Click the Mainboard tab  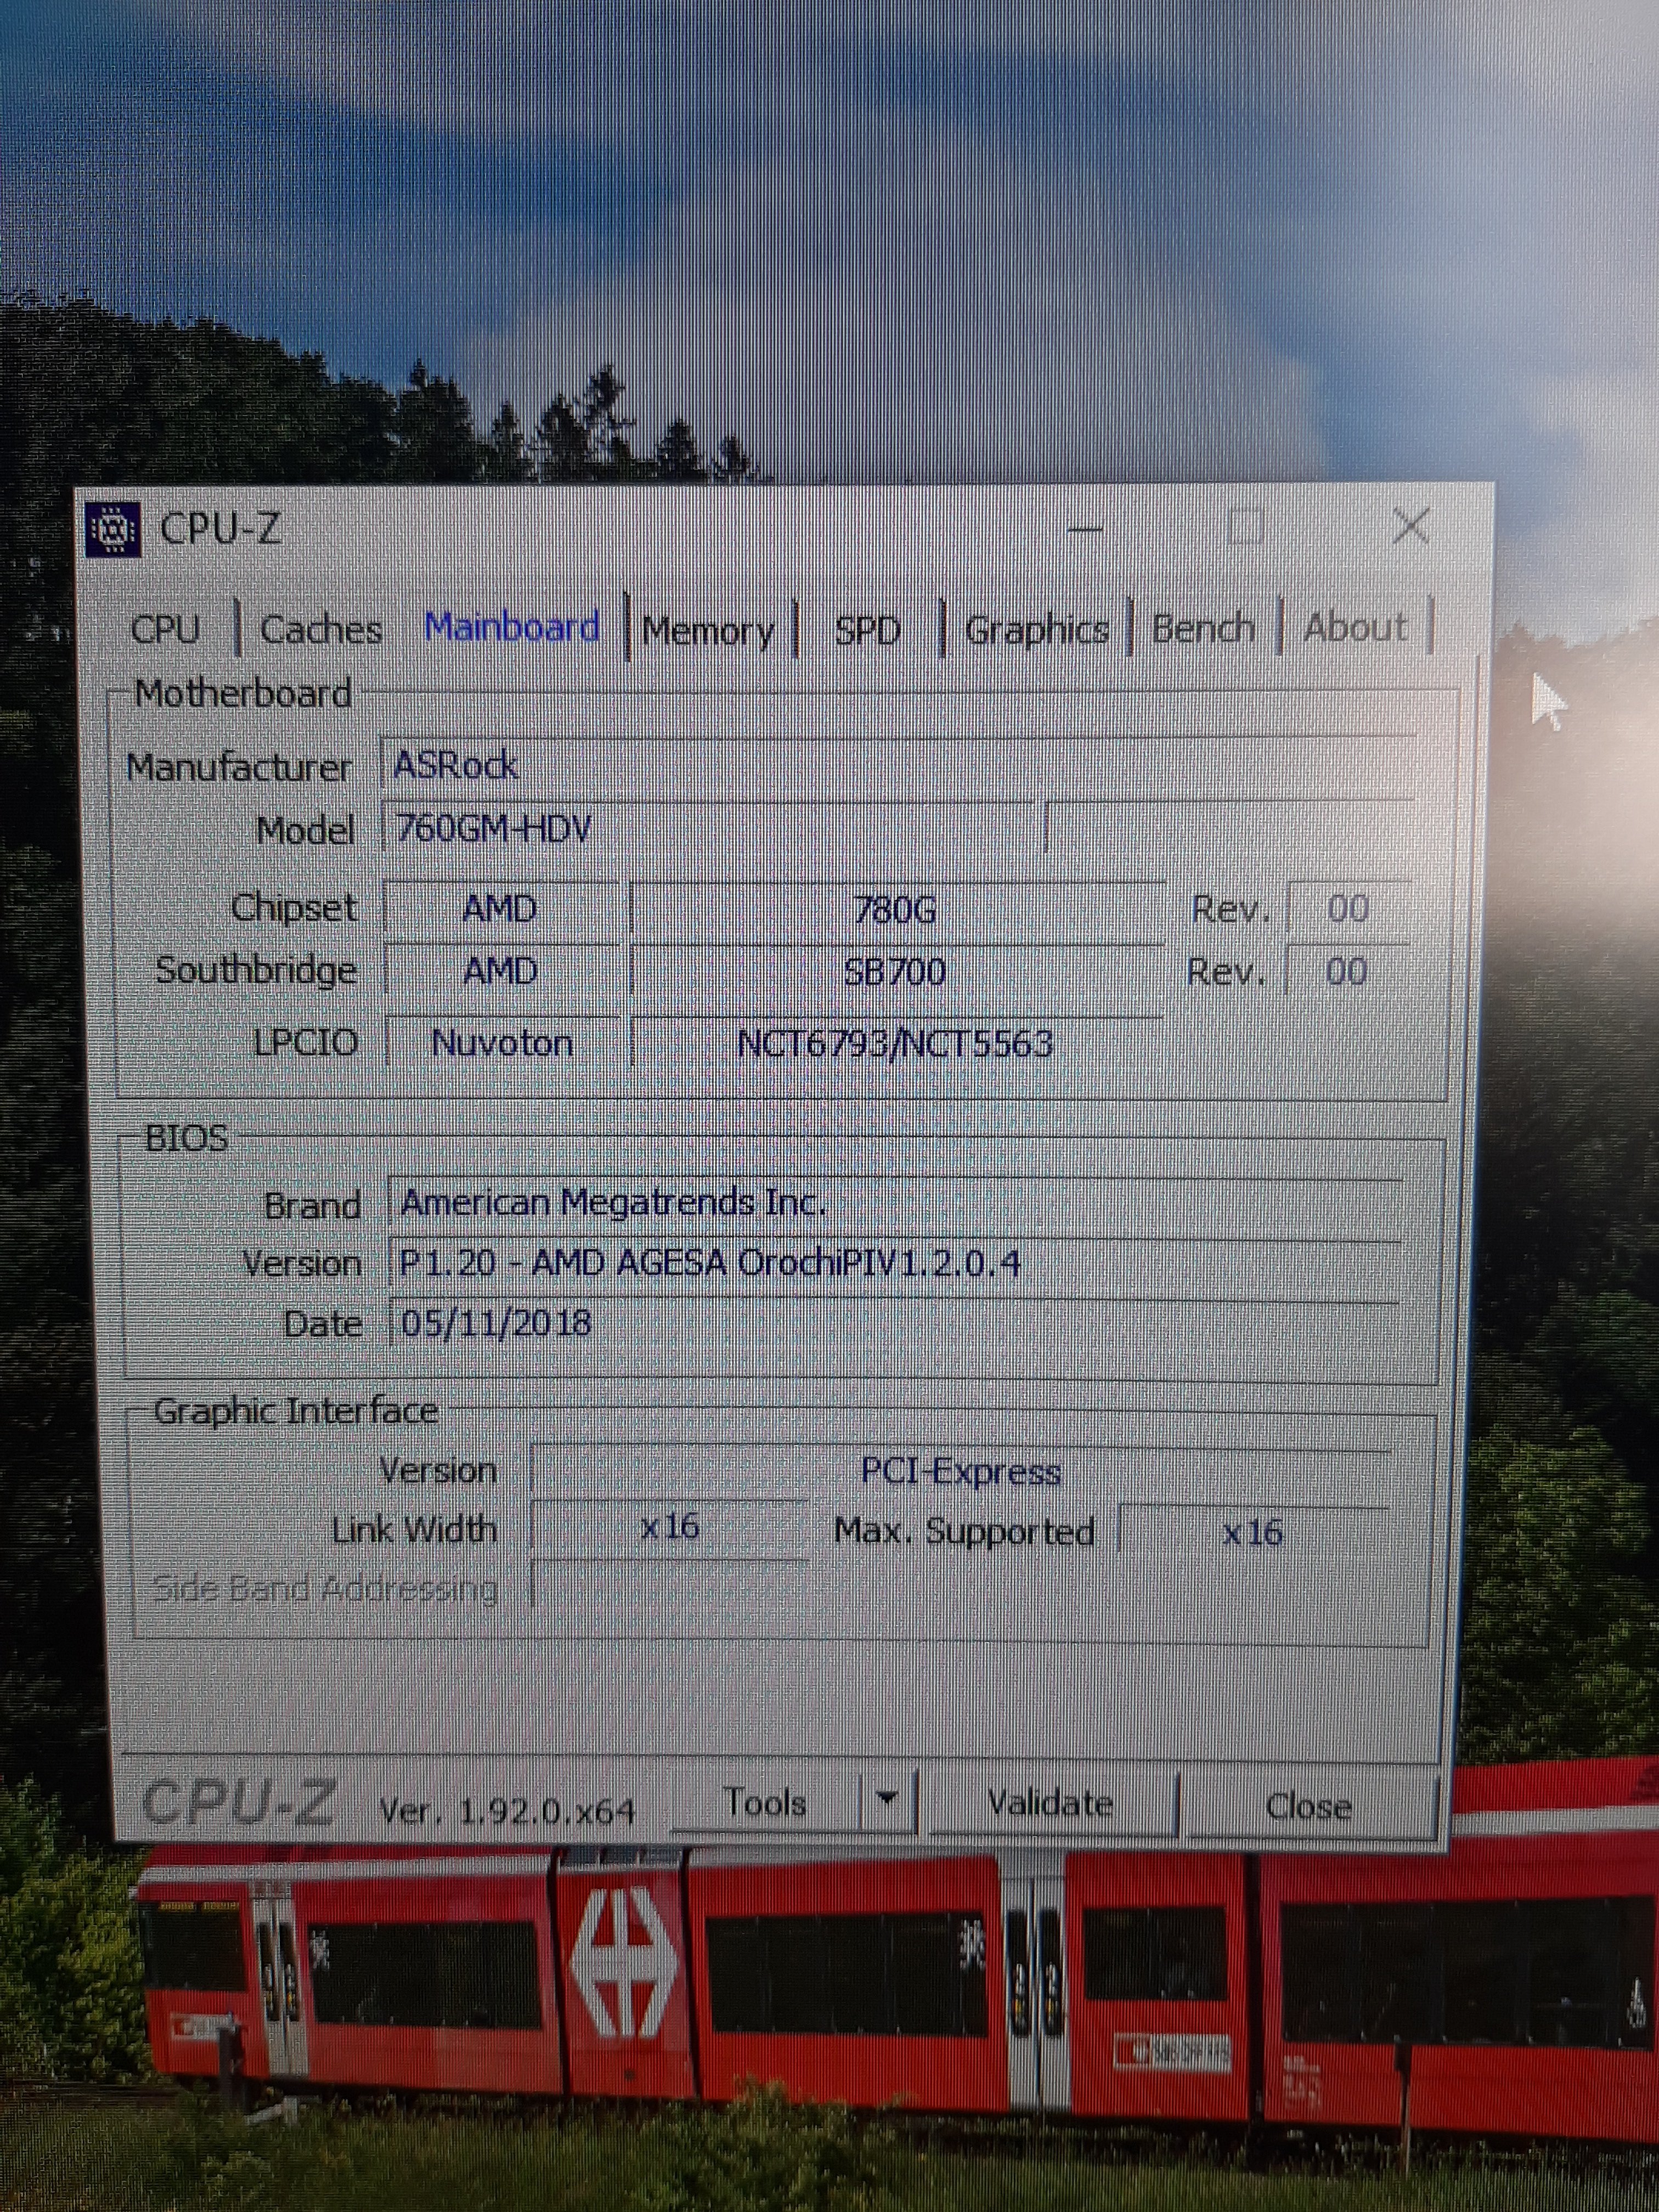tap(512, 627)
